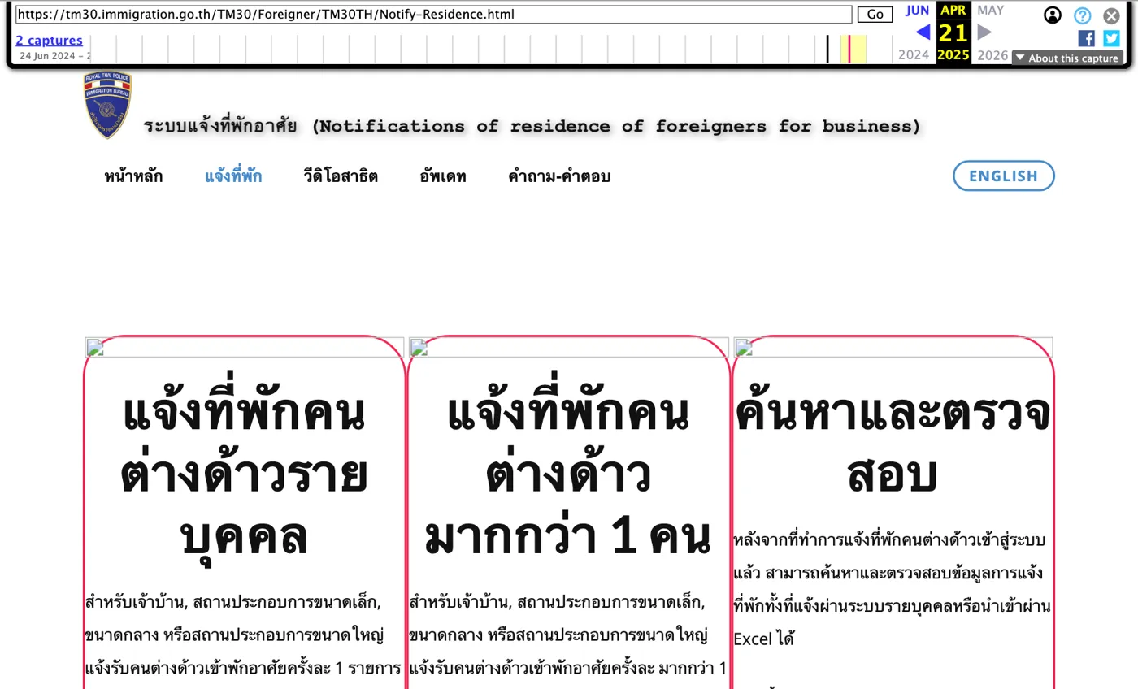Open the 2 captures link
The height and width of the screenshot is (689, 1138).
[49, 41]
